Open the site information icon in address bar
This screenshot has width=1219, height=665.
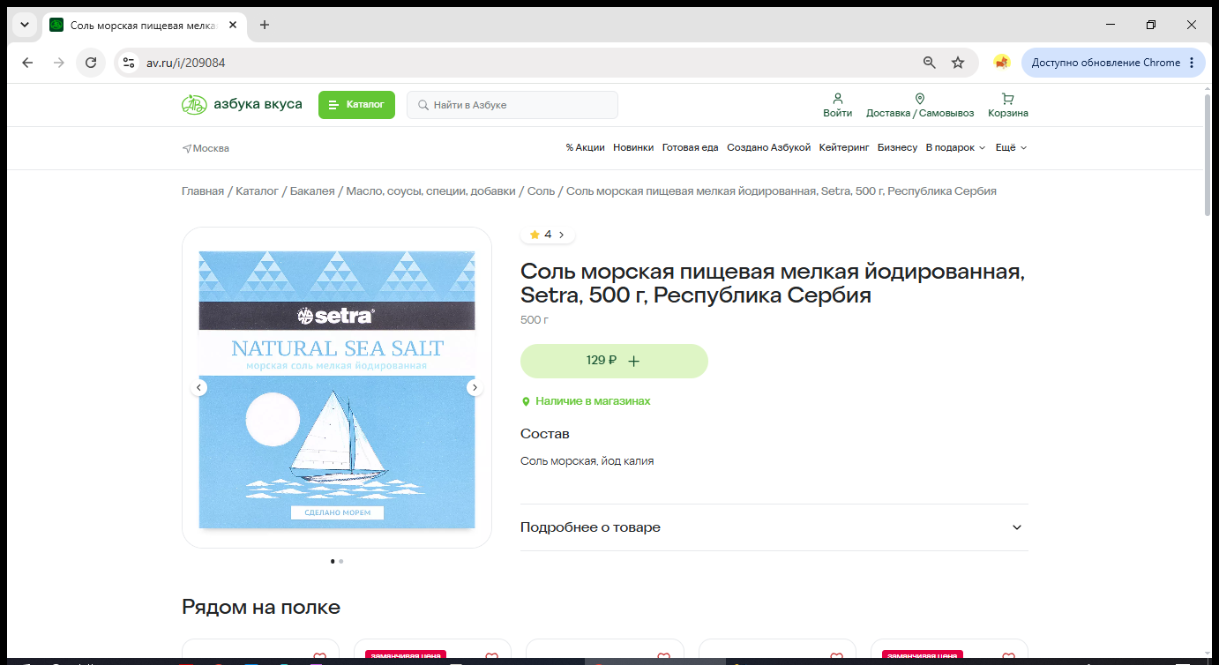pos(129,63)
